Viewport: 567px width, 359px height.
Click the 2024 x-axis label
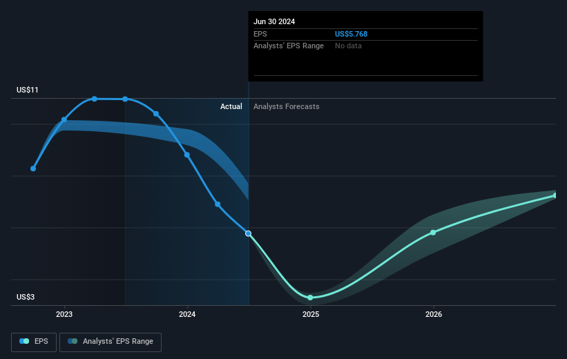pyautogui.click(x=187, y=315)
